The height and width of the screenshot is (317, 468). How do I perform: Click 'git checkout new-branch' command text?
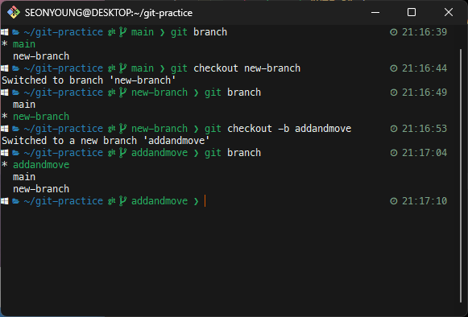[x=235, y=68]
